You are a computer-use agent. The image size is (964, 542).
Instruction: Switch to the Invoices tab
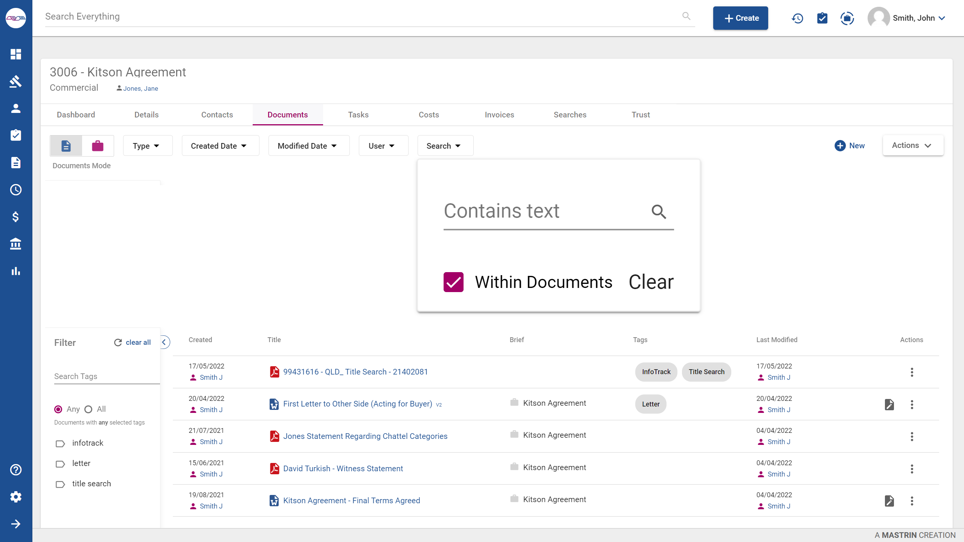[x=499, y=115]
